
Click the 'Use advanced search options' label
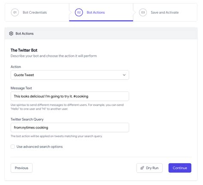[39, 146]
